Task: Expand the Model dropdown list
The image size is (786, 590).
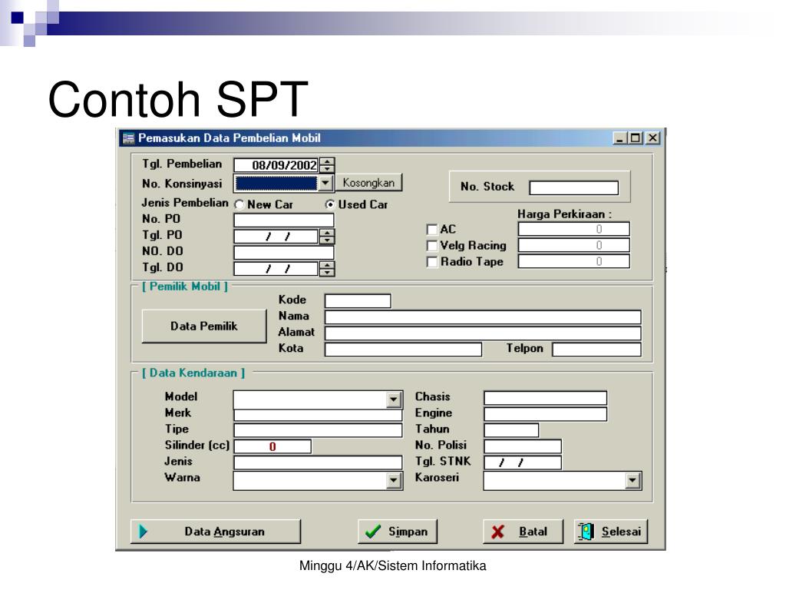Action: pos(394,399)
